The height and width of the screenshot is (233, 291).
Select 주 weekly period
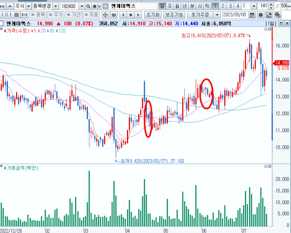pos(170,6)
